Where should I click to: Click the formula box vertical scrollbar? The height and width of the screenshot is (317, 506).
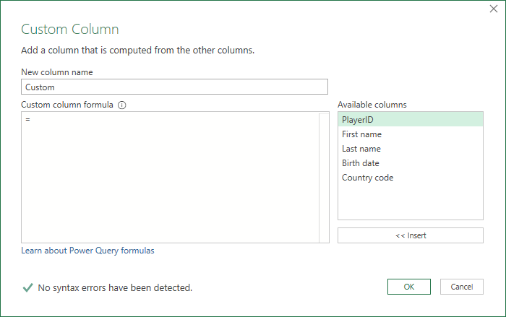[x=324, y=177]
